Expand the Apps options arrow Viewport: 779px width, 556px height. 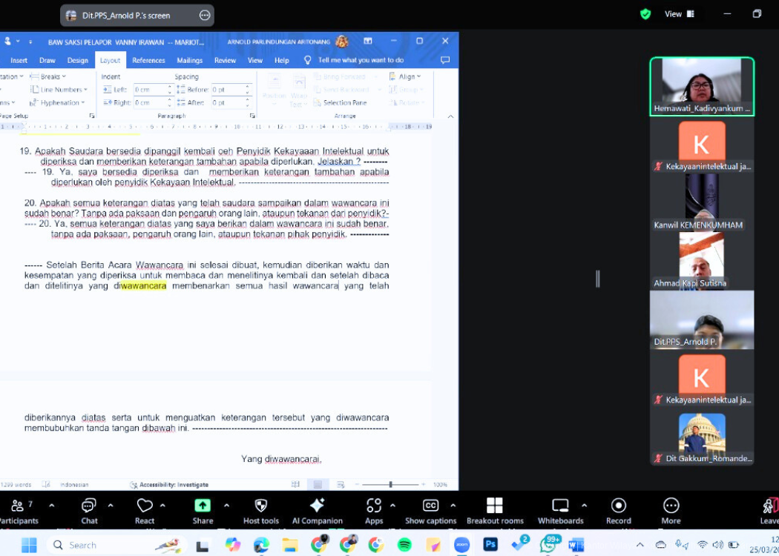tap(392, 506)
